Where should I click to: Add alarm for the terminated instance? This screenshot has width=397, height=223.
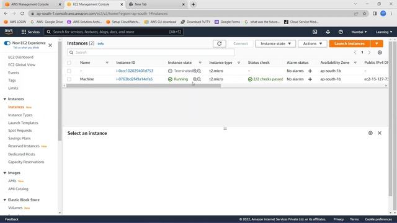coord(310,71)
